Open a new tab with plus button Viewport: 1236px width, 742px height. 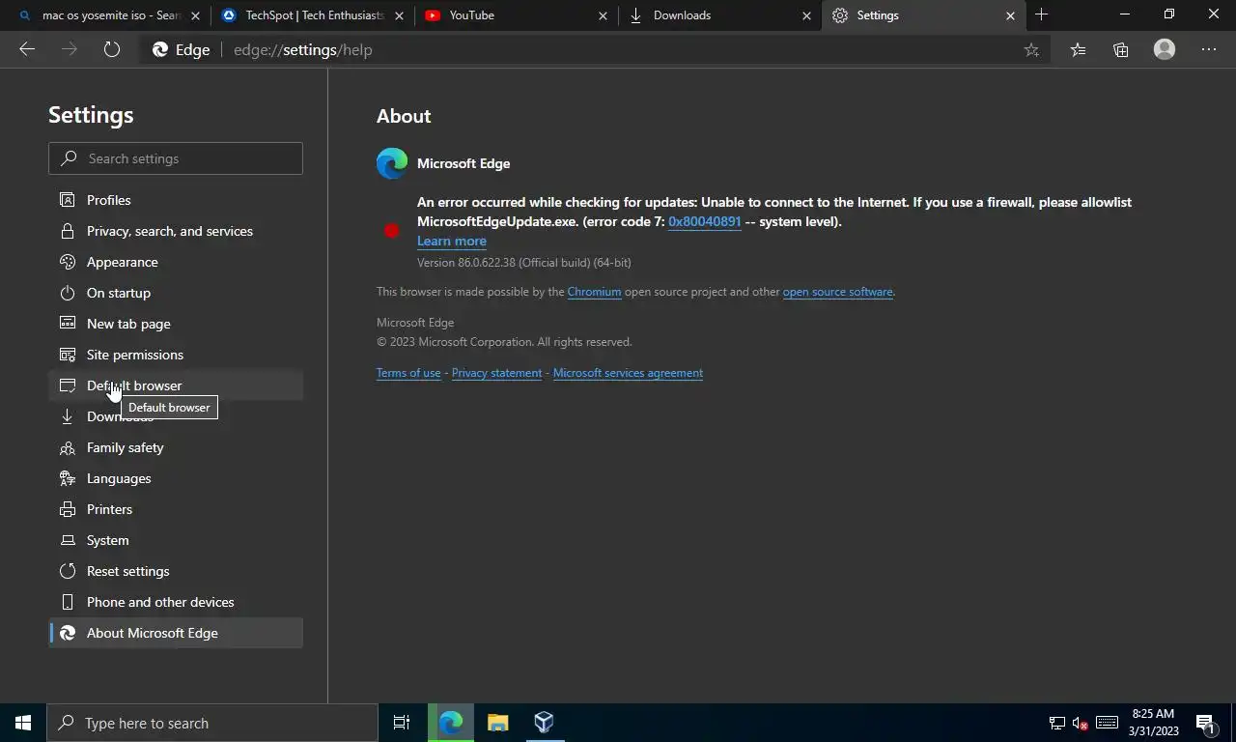pos(1041,14)
